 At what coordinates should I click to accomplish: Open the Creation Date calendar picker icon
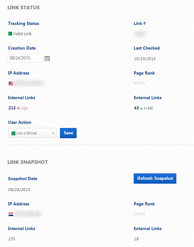tap(47, 59)
